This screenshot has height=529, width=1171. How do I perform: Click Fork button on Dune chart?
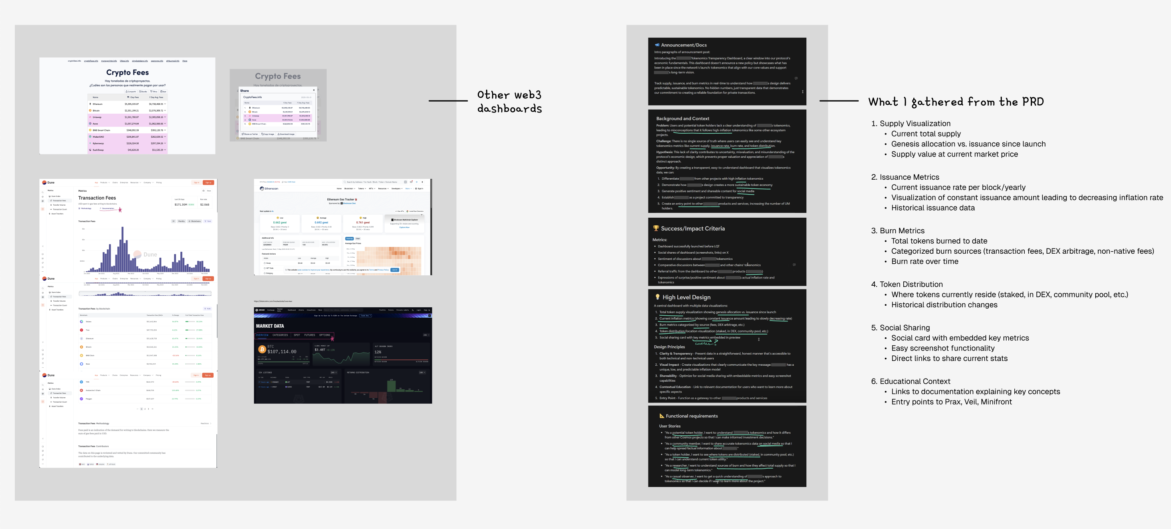click(208, 221)
